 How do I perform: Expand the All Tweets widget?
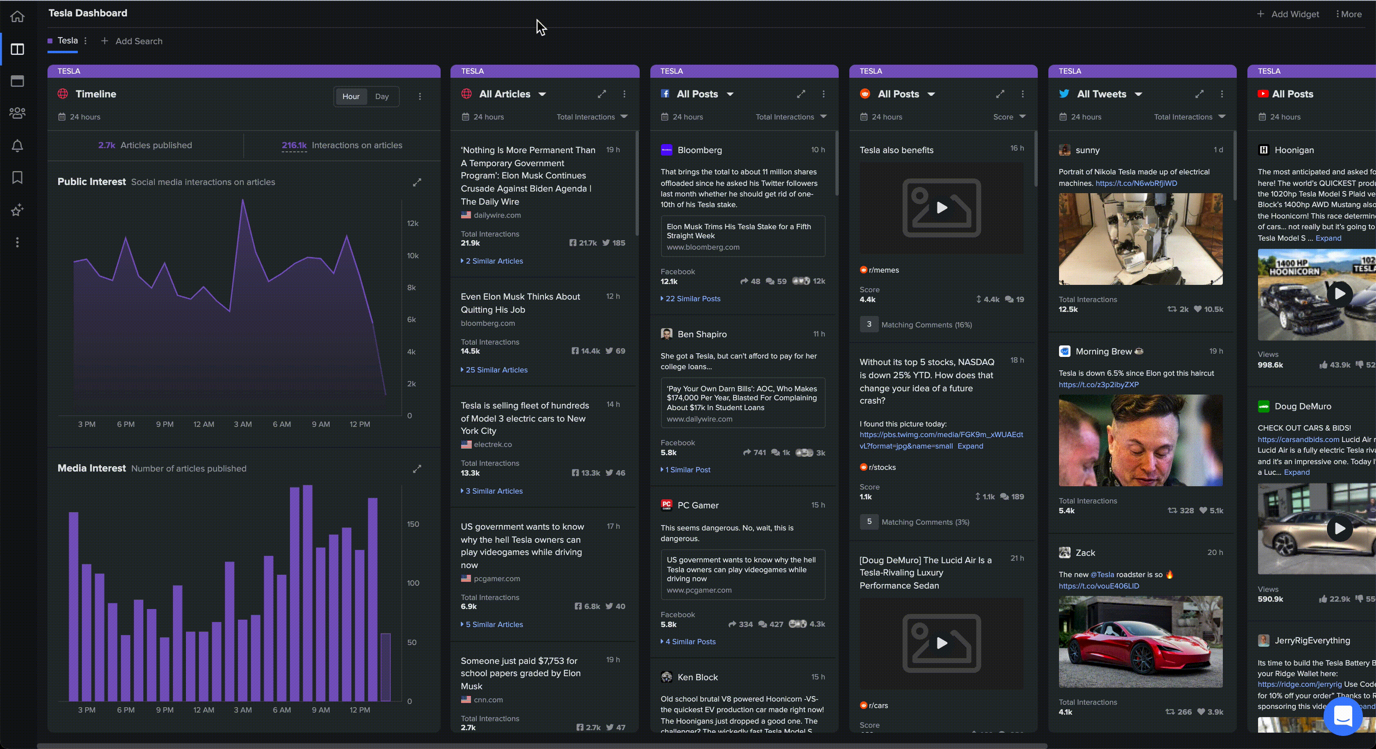(x=1200, y=94)
